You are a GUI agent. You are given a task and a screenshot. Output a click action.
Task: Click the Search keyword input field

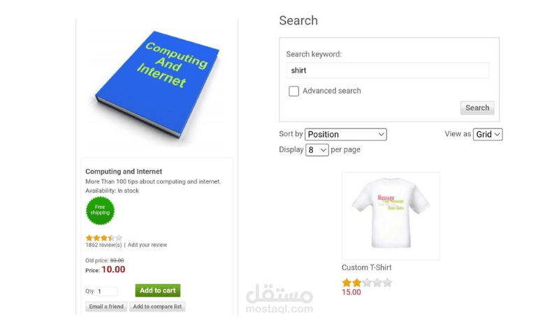387,70
